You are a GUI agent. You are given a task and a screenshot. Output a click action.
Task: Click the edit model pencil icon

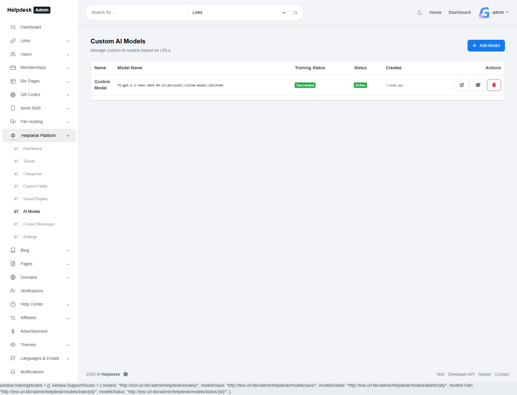pos(461,85)
